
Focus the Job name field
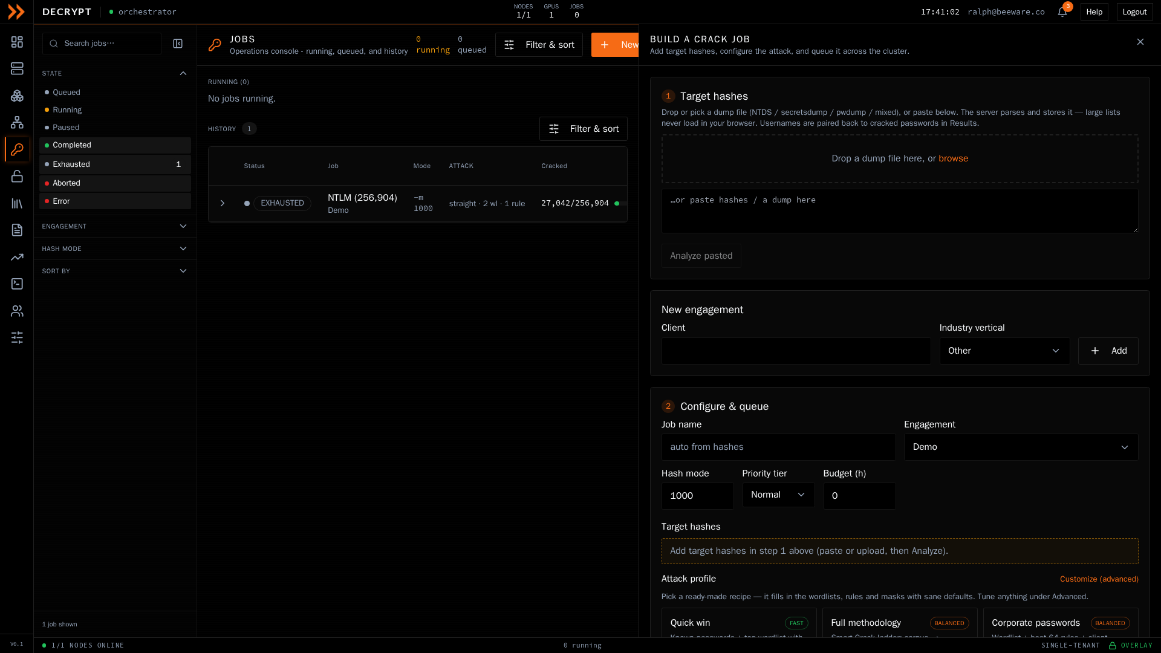click(778, 447)
